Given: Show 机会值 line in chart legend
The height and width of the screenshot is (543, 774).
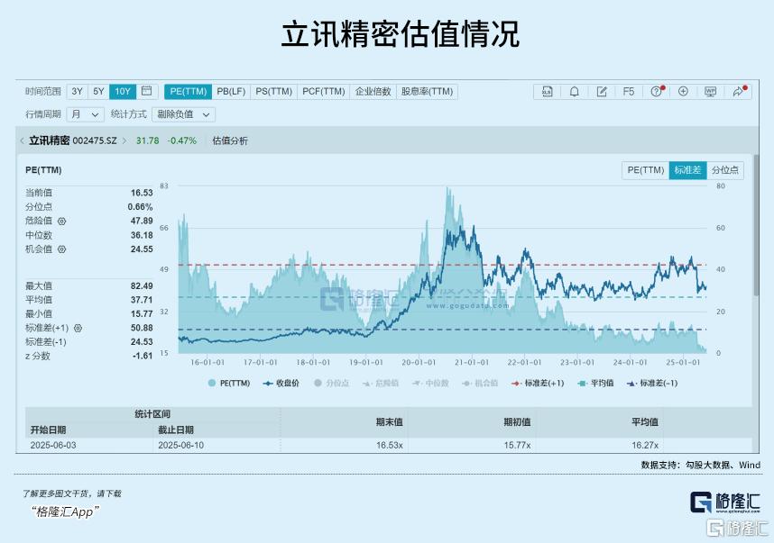Looking at the screenshot, I should tap(480, 384).
